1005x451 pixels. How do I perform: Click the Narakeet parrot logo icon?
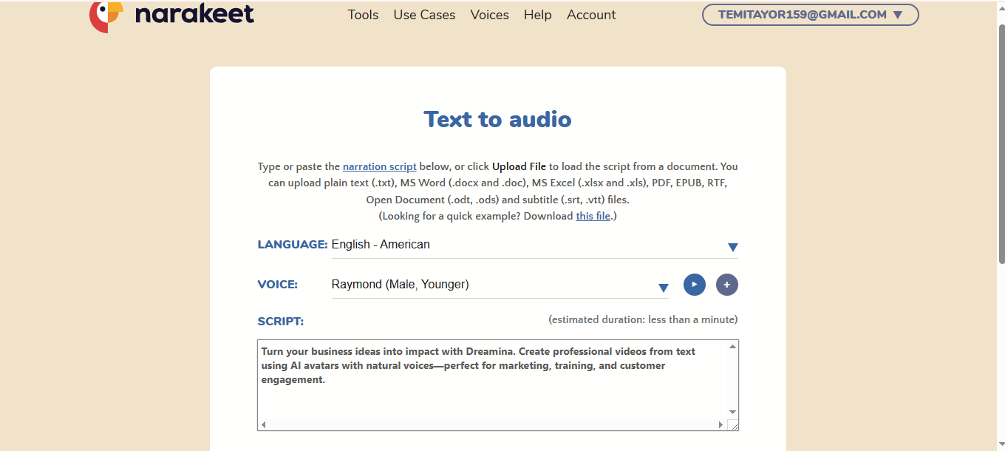[x=106, y=16]
